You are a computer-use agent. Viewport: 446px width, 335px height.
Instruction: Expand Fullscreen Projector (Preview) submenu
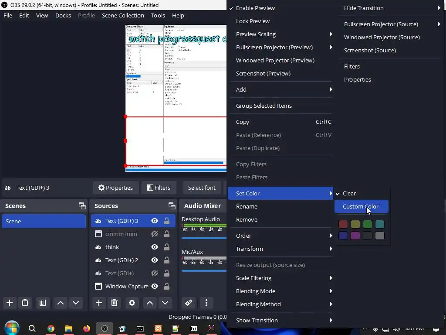(280, 47)
